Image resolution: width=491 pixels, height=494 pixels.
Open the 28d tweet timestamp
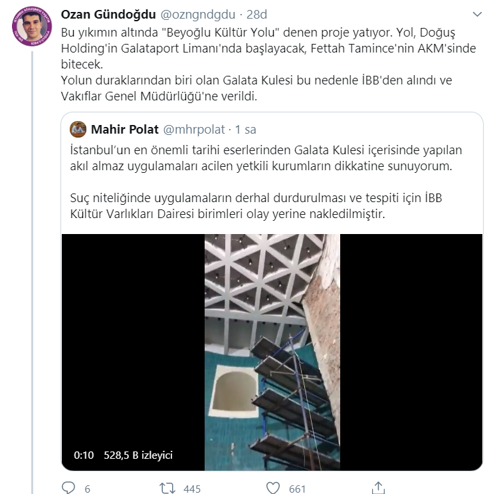(x=256, y=15)
